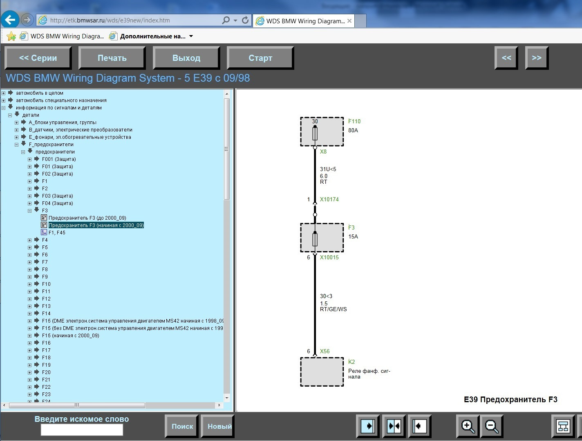Expand the F10 fuse node
The width and height of the screenshot is (582, 441).
(30, 284)
